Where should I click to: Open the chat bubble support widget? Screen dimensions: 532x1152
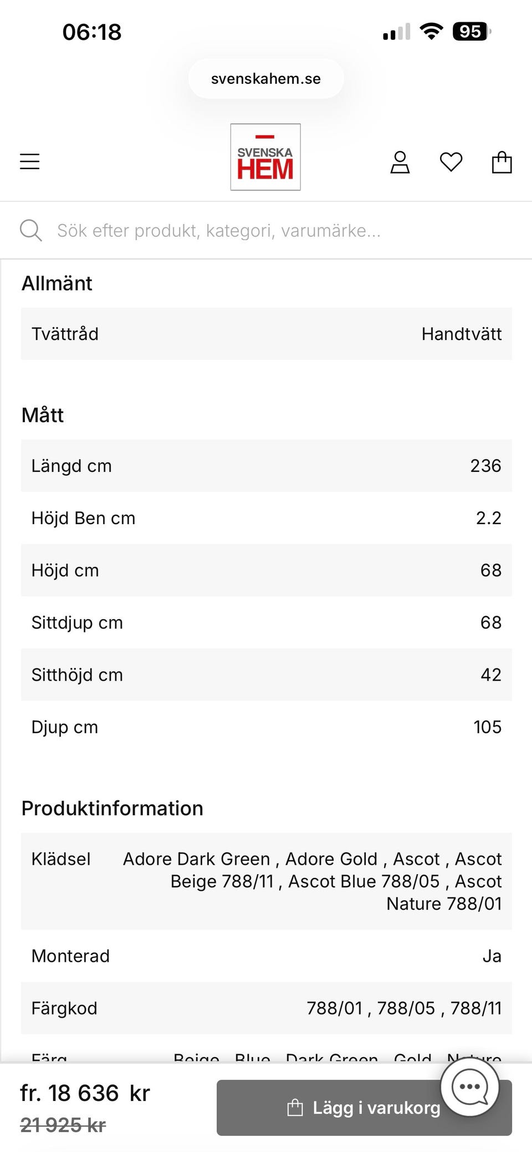click(x=470, y=1086)
